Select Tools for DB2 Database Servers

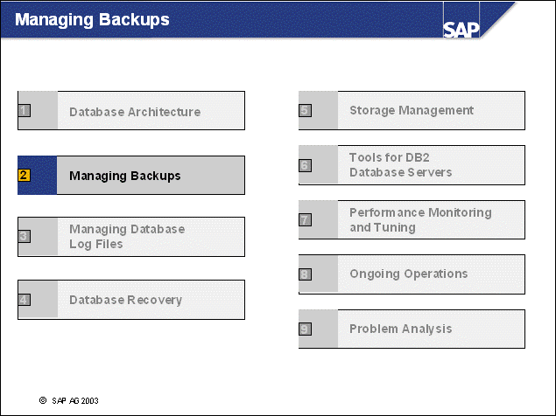[x=400, y=165]
